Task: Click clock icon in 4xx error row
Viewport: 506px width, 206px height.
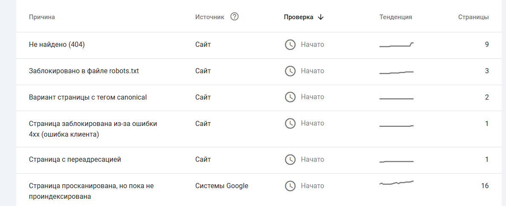Action: pos(290,123)
